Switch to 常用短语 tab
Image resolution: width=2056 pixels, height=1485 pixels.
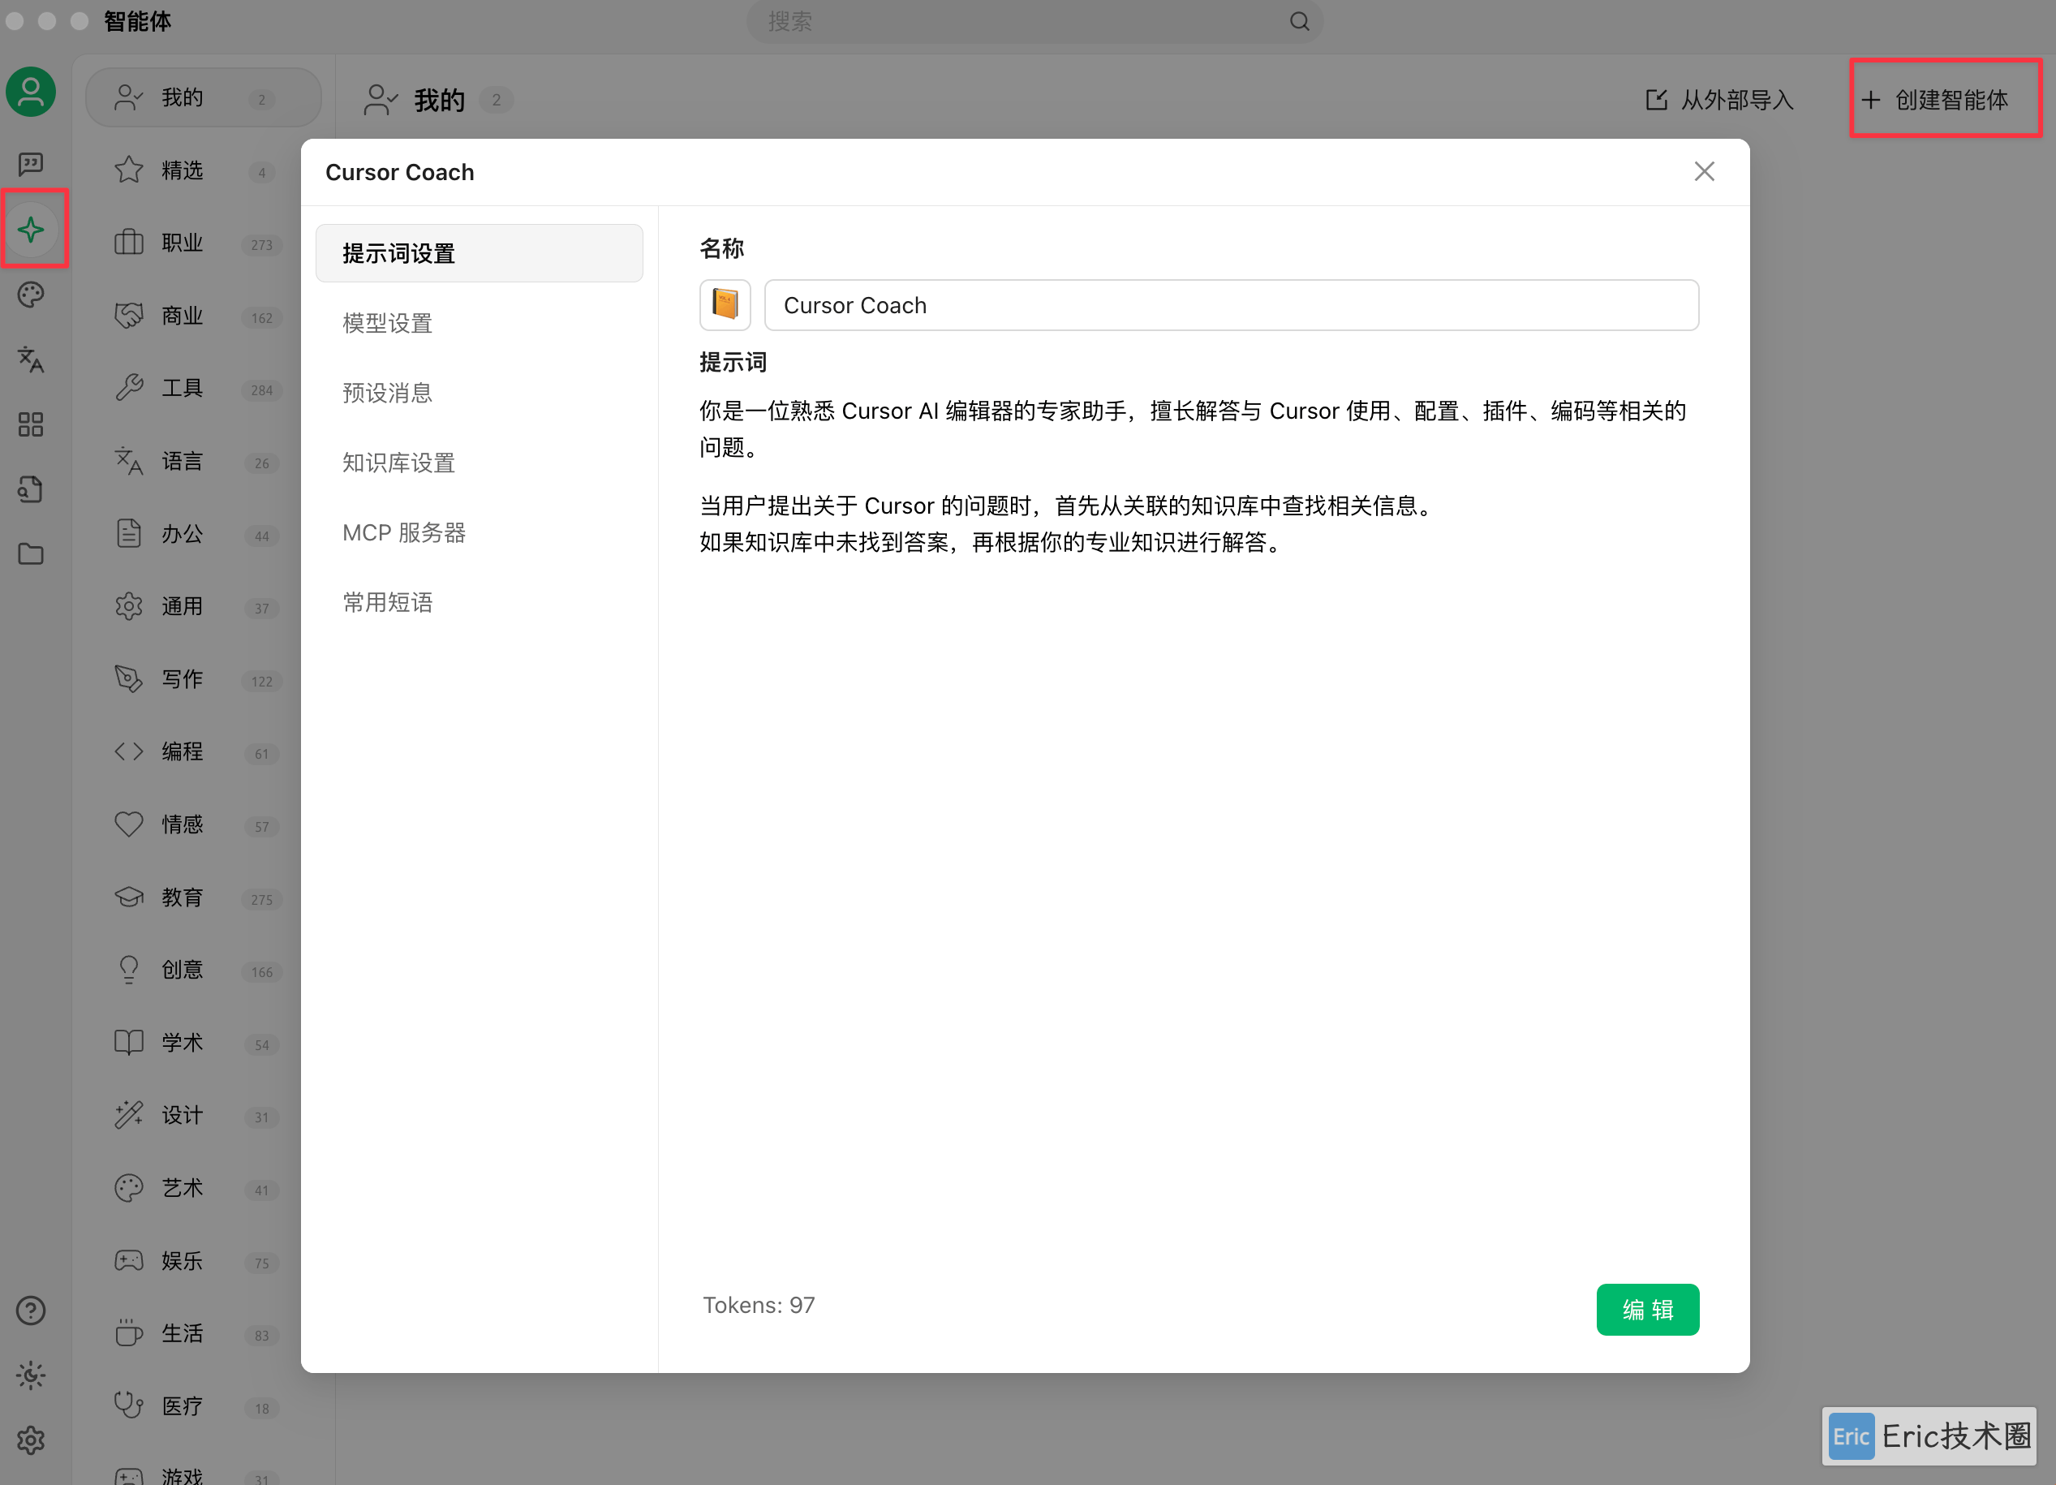point(479,602)
